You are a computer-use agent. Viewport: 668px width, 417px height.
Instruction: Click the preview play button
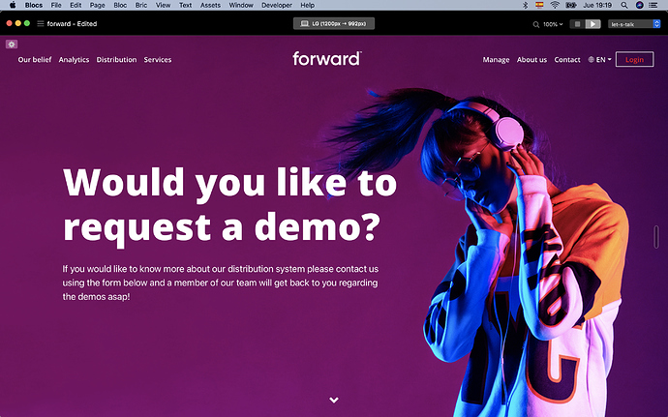pos(592,23)
